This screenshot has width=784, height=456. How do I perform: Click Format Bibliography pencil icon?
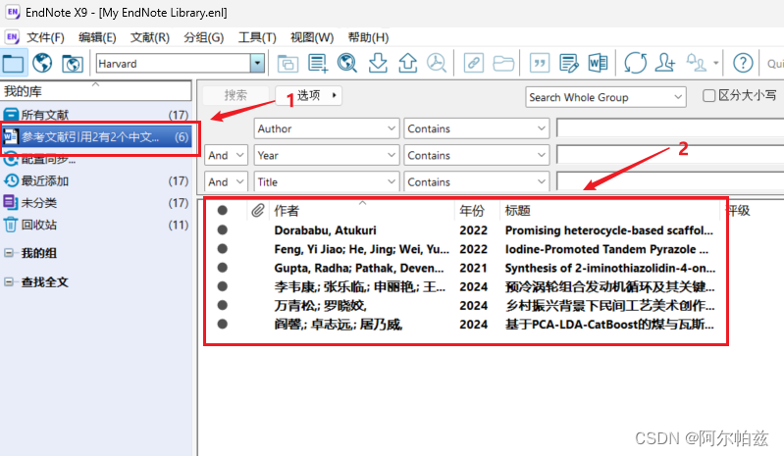coord(568,64)
